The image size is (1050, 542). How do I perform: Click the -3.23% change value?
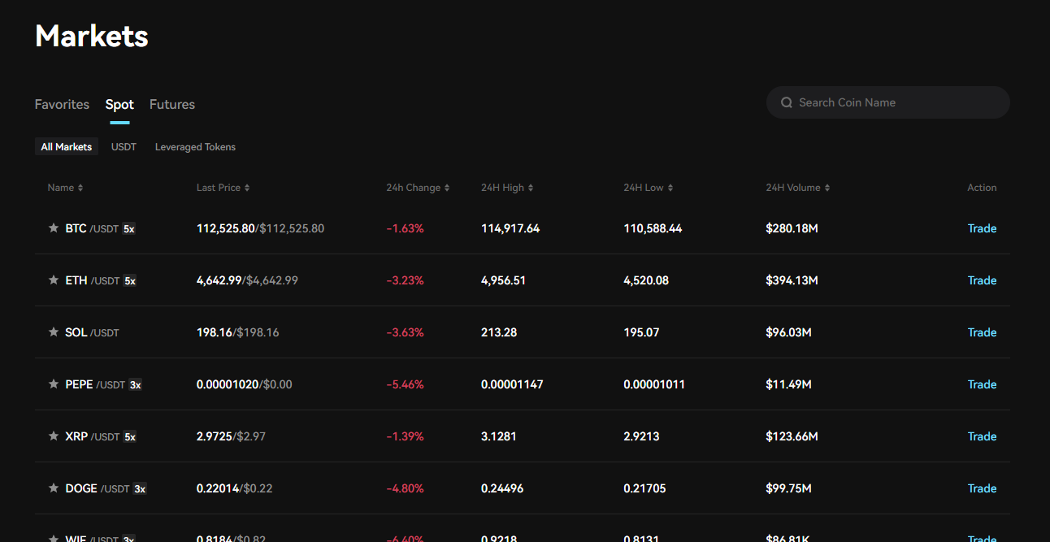tap(405, 280)
